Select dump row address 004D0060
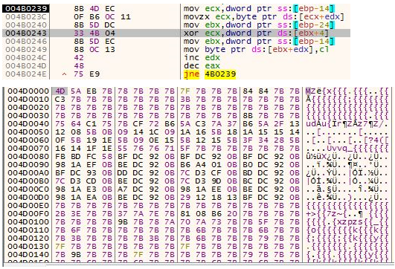The image size is (395, 269). point(28,140)
